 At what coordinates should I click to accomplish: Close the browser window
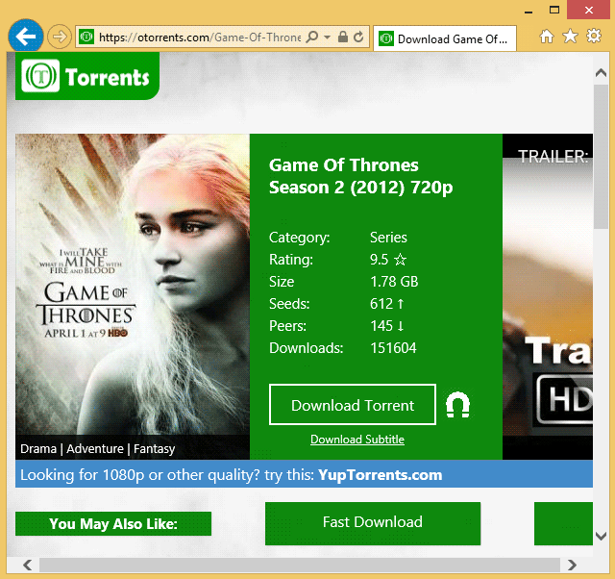click(x=588, y=10)
